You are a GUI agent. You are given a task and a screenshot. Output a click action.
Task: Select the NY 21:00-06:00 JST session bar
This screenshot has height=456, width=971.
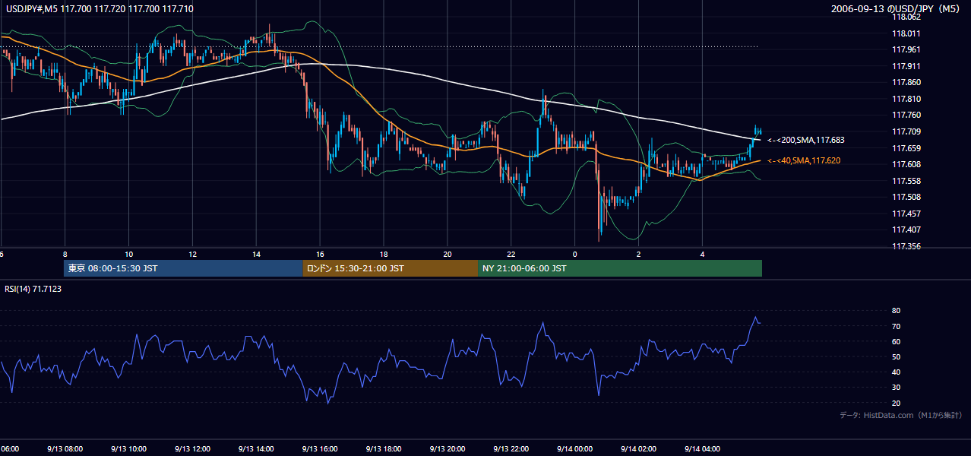tap(620, 268)
